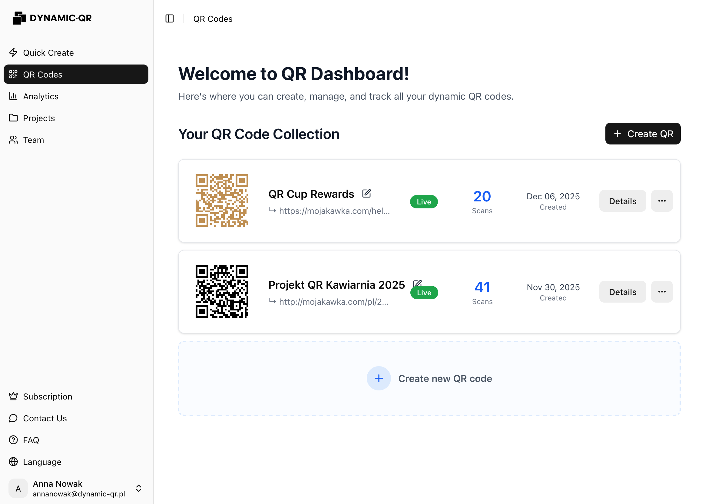Screen dimensions: 702x504
Task: Open the Subscription crown item
Action: click(47, 396)
